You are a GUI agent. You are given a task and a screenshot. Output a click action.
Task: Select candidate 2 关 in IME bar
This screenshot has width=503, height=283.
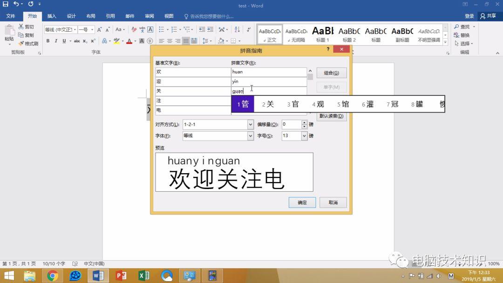(x=268, y=104)
